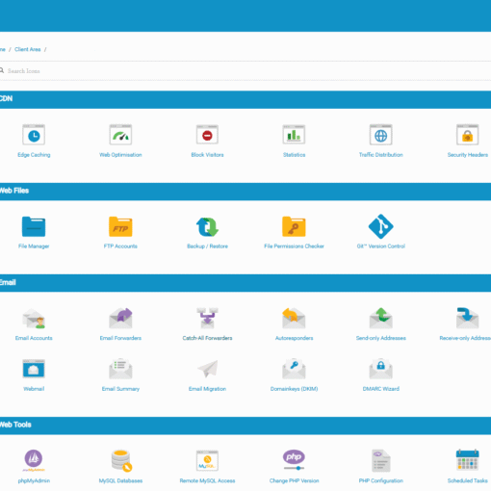Click the Client Area breadcrumb link
This screenshot has width=491, height=491.
point(28,49)
